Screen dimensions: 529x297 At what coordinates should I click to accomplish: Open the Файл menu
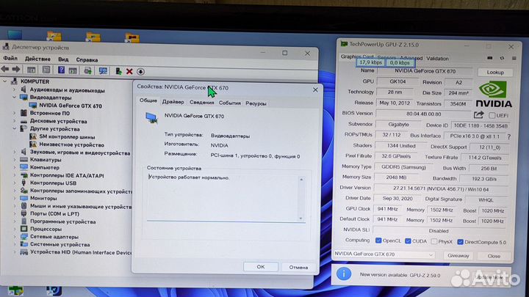pos(10,59)
